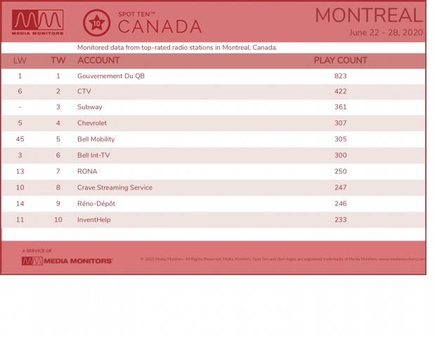Select the Gouvernement Du QB row
437x337 pixels.
click(x=214, y=76)
